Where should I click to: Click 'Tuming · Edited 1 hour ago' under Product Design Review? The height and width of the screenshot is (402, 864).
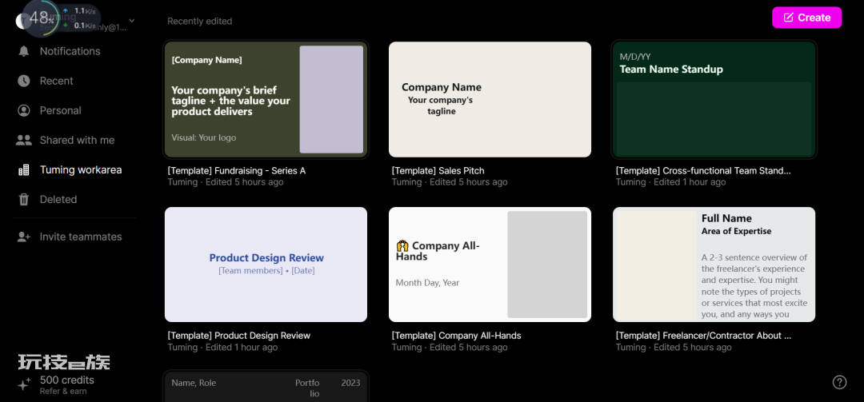click(222, 347)
